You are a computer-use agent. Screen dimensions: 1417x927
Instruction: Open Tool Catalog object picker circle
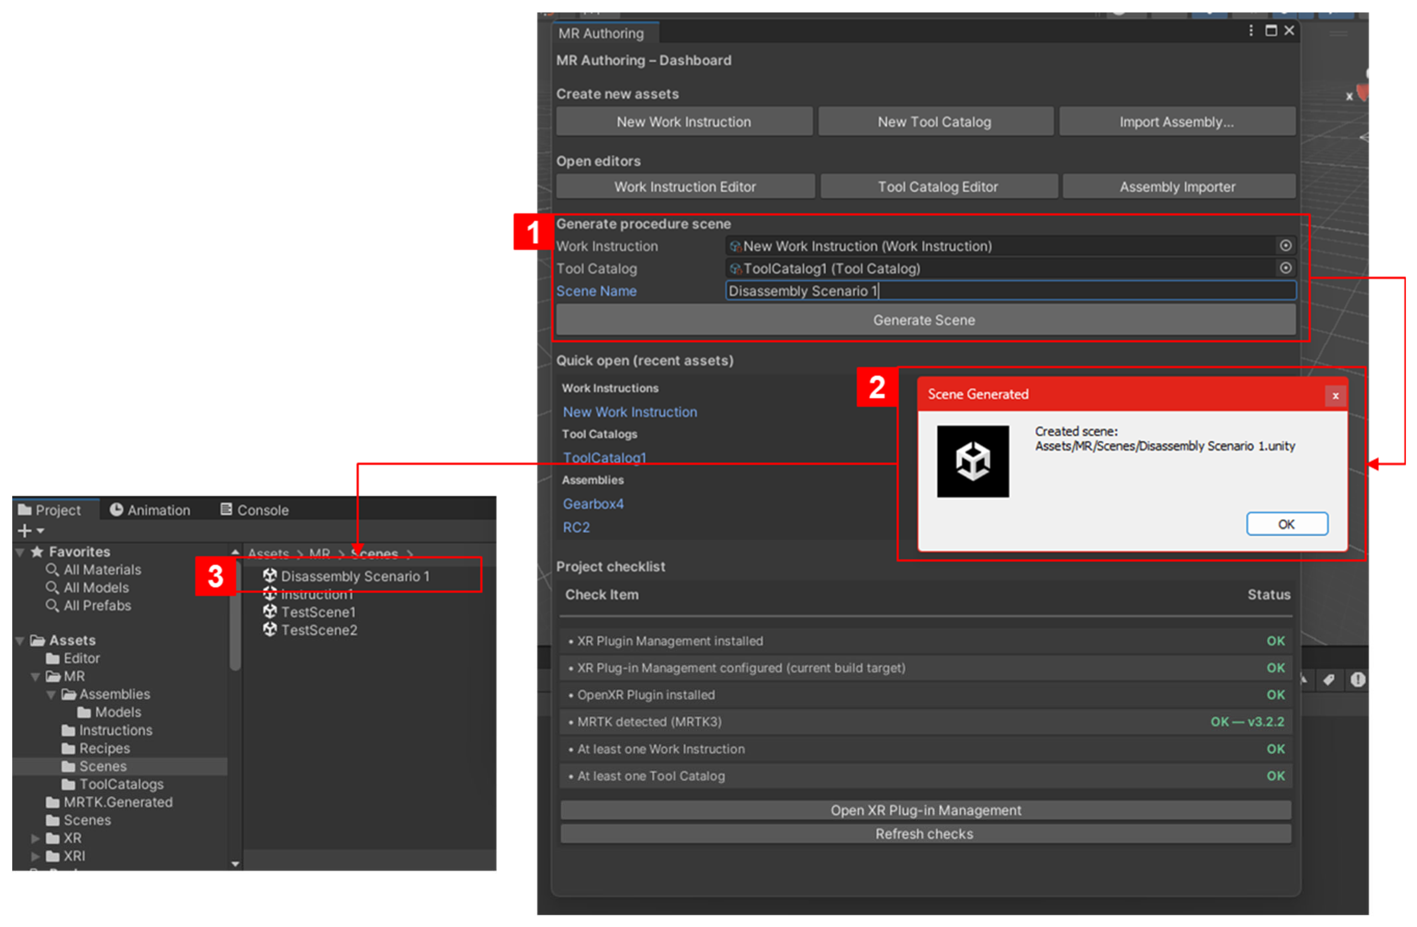(1286, 268)
